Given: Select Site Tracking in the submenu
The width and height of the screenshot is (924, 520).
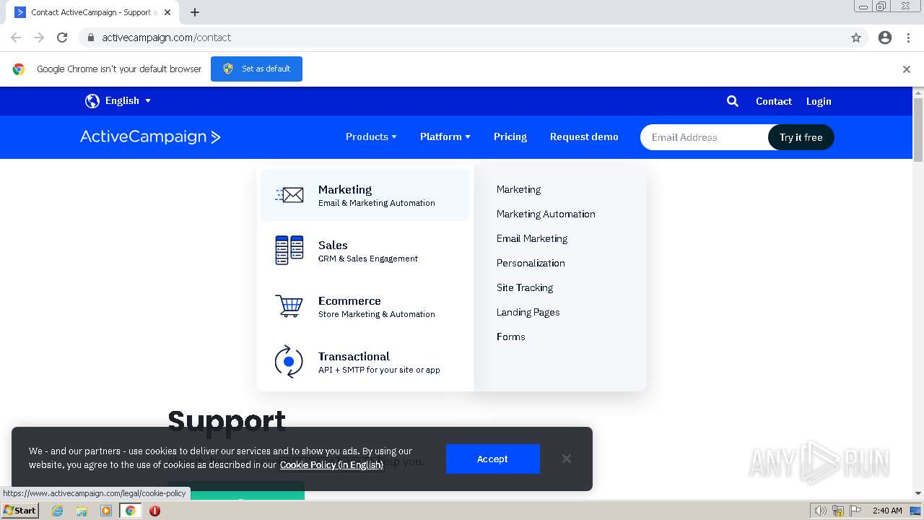Looking at the screenshot, I should (x=525, y=287).
